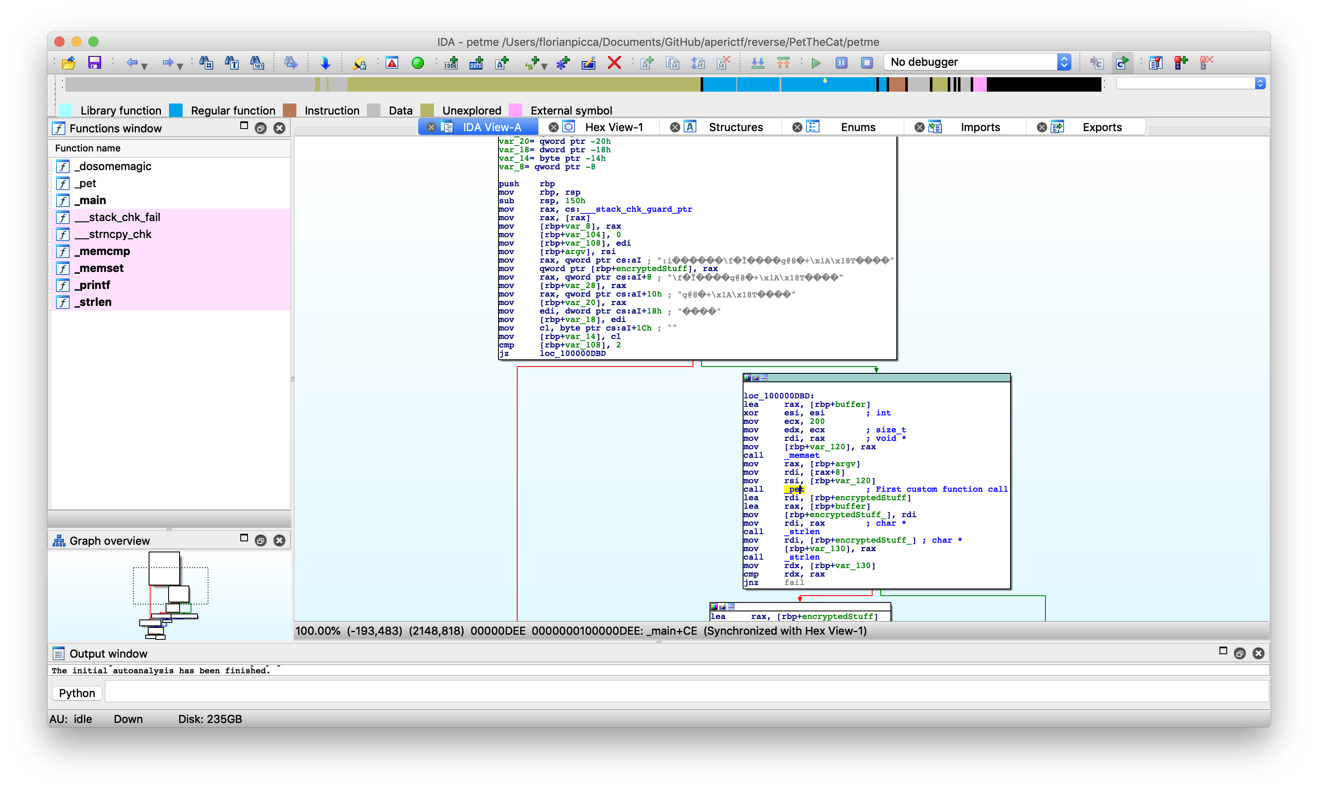
Task: Search for a byte sequence with the binoculars 101 icon
Action: pos(257,63)
